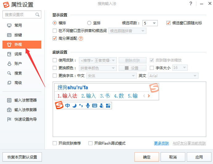The height and width of the screenshot is (164, 213).
Task: Open the help question mark in title bar
Action: pos(191,3)
